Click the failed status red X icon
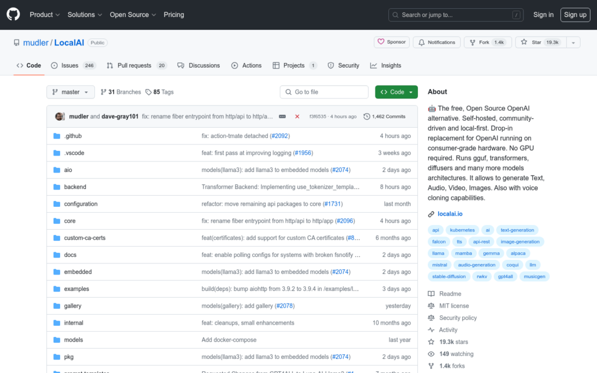Image resolution: width=597 pixels, height=373 pixels. coord(297,117)
